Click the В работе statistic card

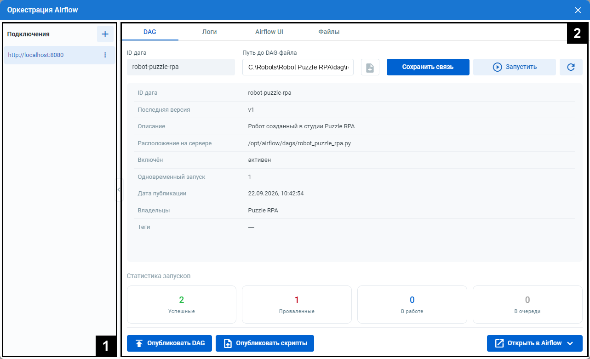[x=412, y=304]
